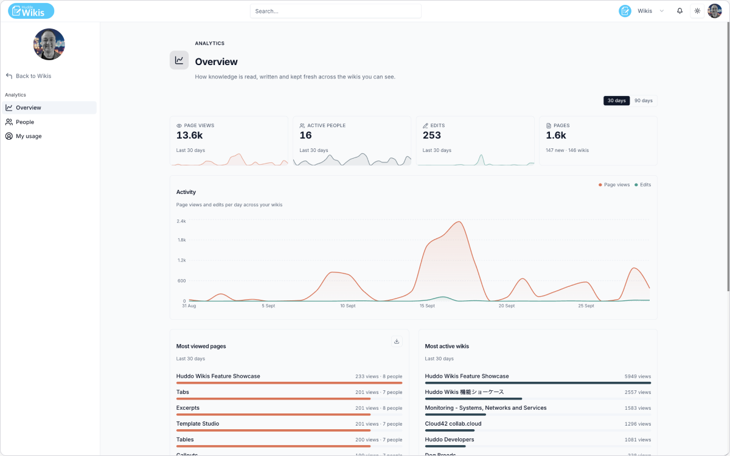Open Huddo Wikis Feature Showcase wiki

[538, 379]
